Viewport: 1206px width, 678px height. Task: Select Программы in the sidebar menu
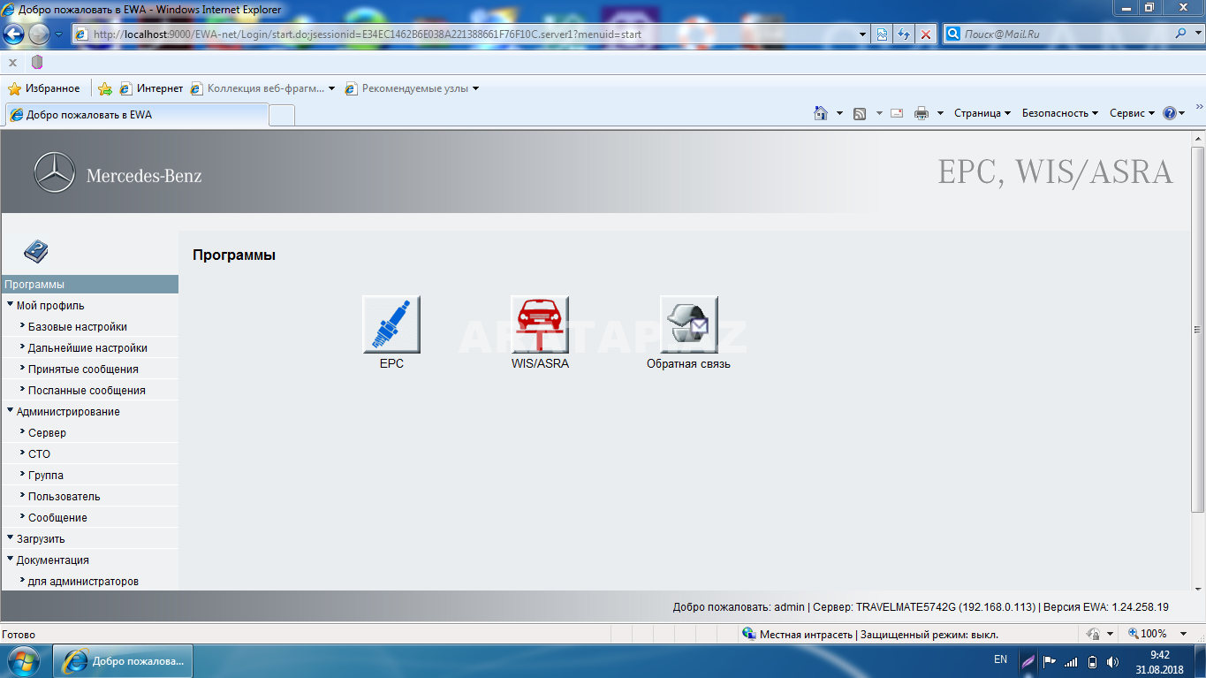(89, 285)
